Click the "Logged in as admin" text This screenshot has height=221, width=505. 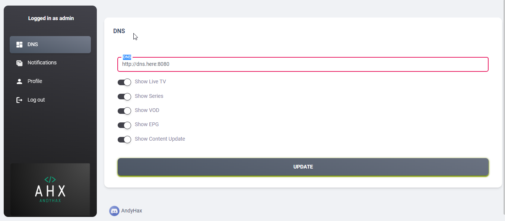coord(51,18)
